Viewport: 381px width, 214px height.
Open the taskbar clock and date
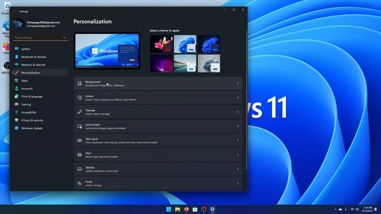(367, 209)
